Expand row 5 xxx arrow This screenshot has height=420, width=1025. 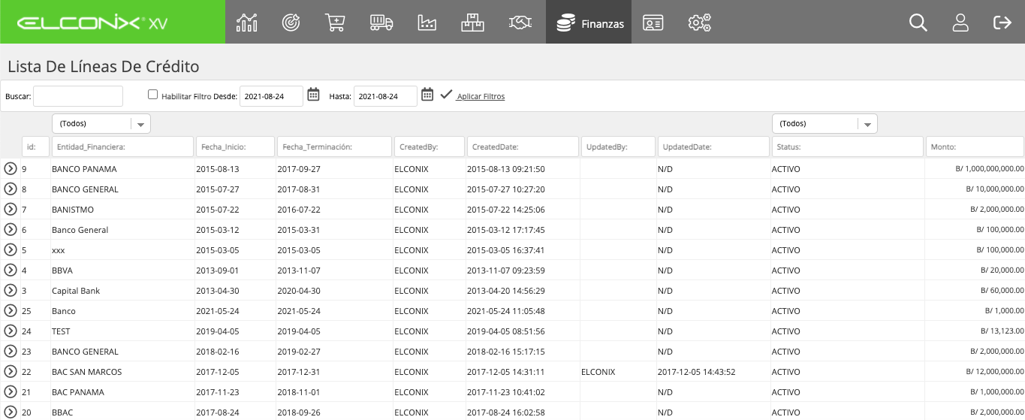(x=11, y=249)
